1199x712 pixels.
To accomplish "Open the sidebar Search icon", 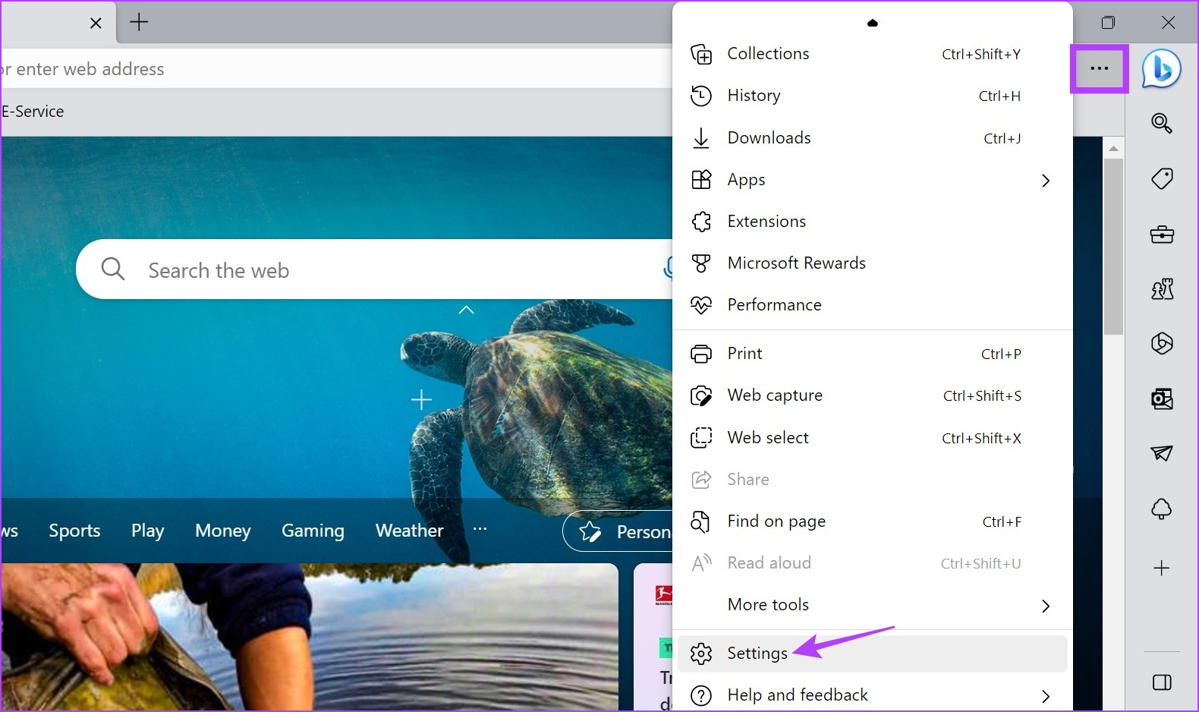I will 1161,123.
